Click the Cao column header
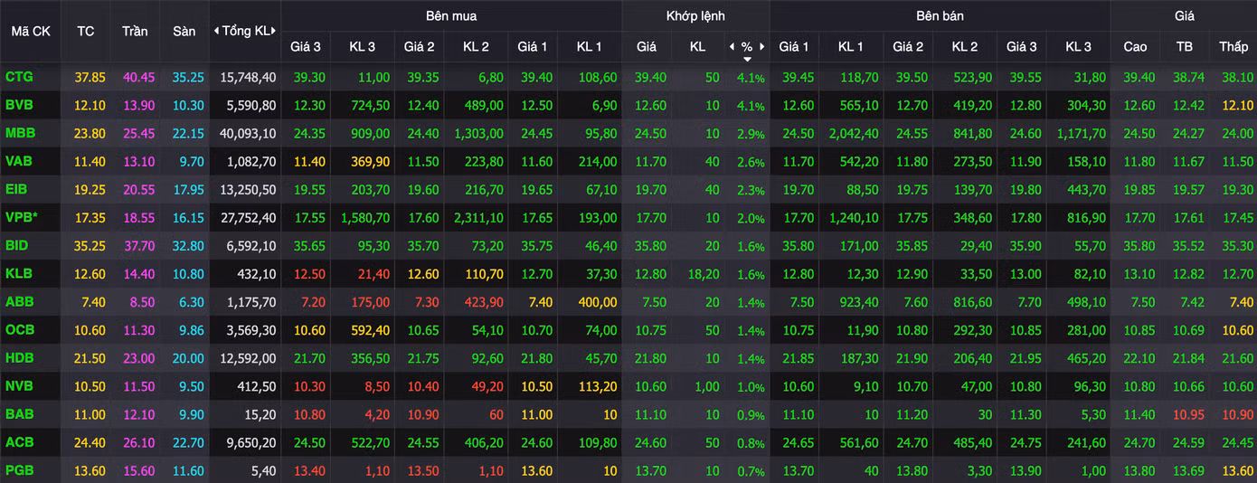The image size is (1257, 483). tap(1135, 46)
